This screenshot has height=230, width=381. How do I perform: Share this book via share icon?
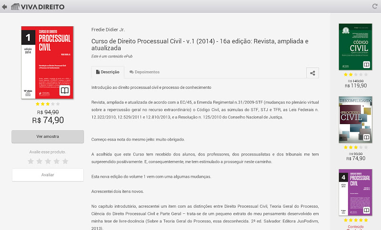[x=312, y=73]
